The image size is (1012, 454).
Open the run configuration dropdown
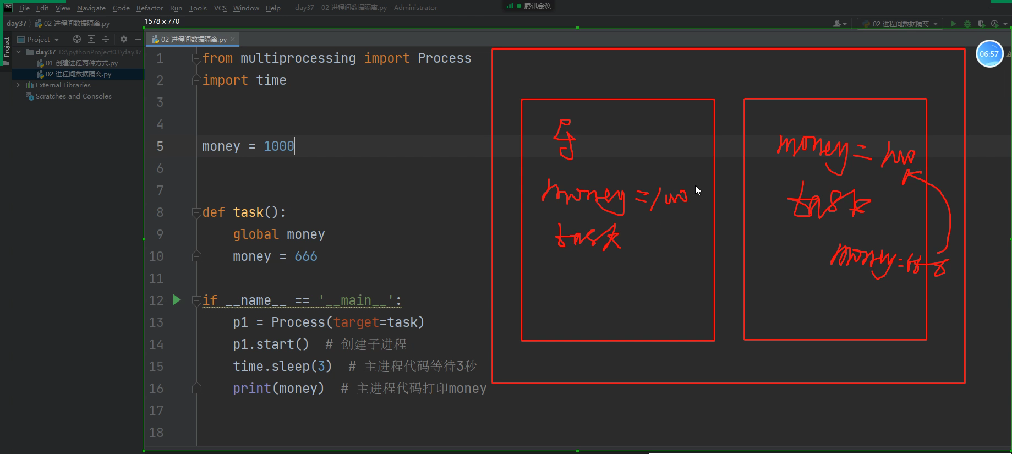click(x=900, y=24)
